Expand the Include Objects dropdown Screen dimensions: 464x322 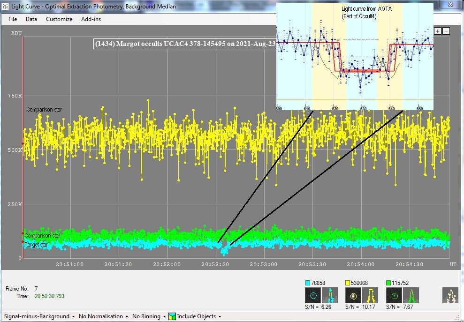pos(195,316)
